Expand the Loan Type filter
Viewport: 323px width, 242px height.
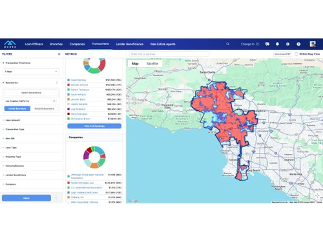tap(32, 148)
